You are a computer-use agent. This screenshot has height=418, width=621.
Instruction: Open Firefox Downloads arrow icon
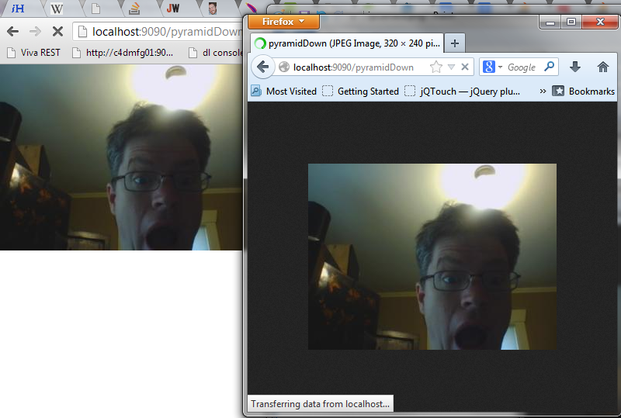575,67
